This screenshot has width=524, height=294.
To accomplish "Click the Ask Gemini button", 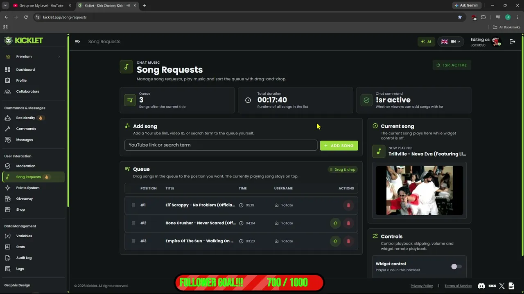I will [x=466, y=5].
